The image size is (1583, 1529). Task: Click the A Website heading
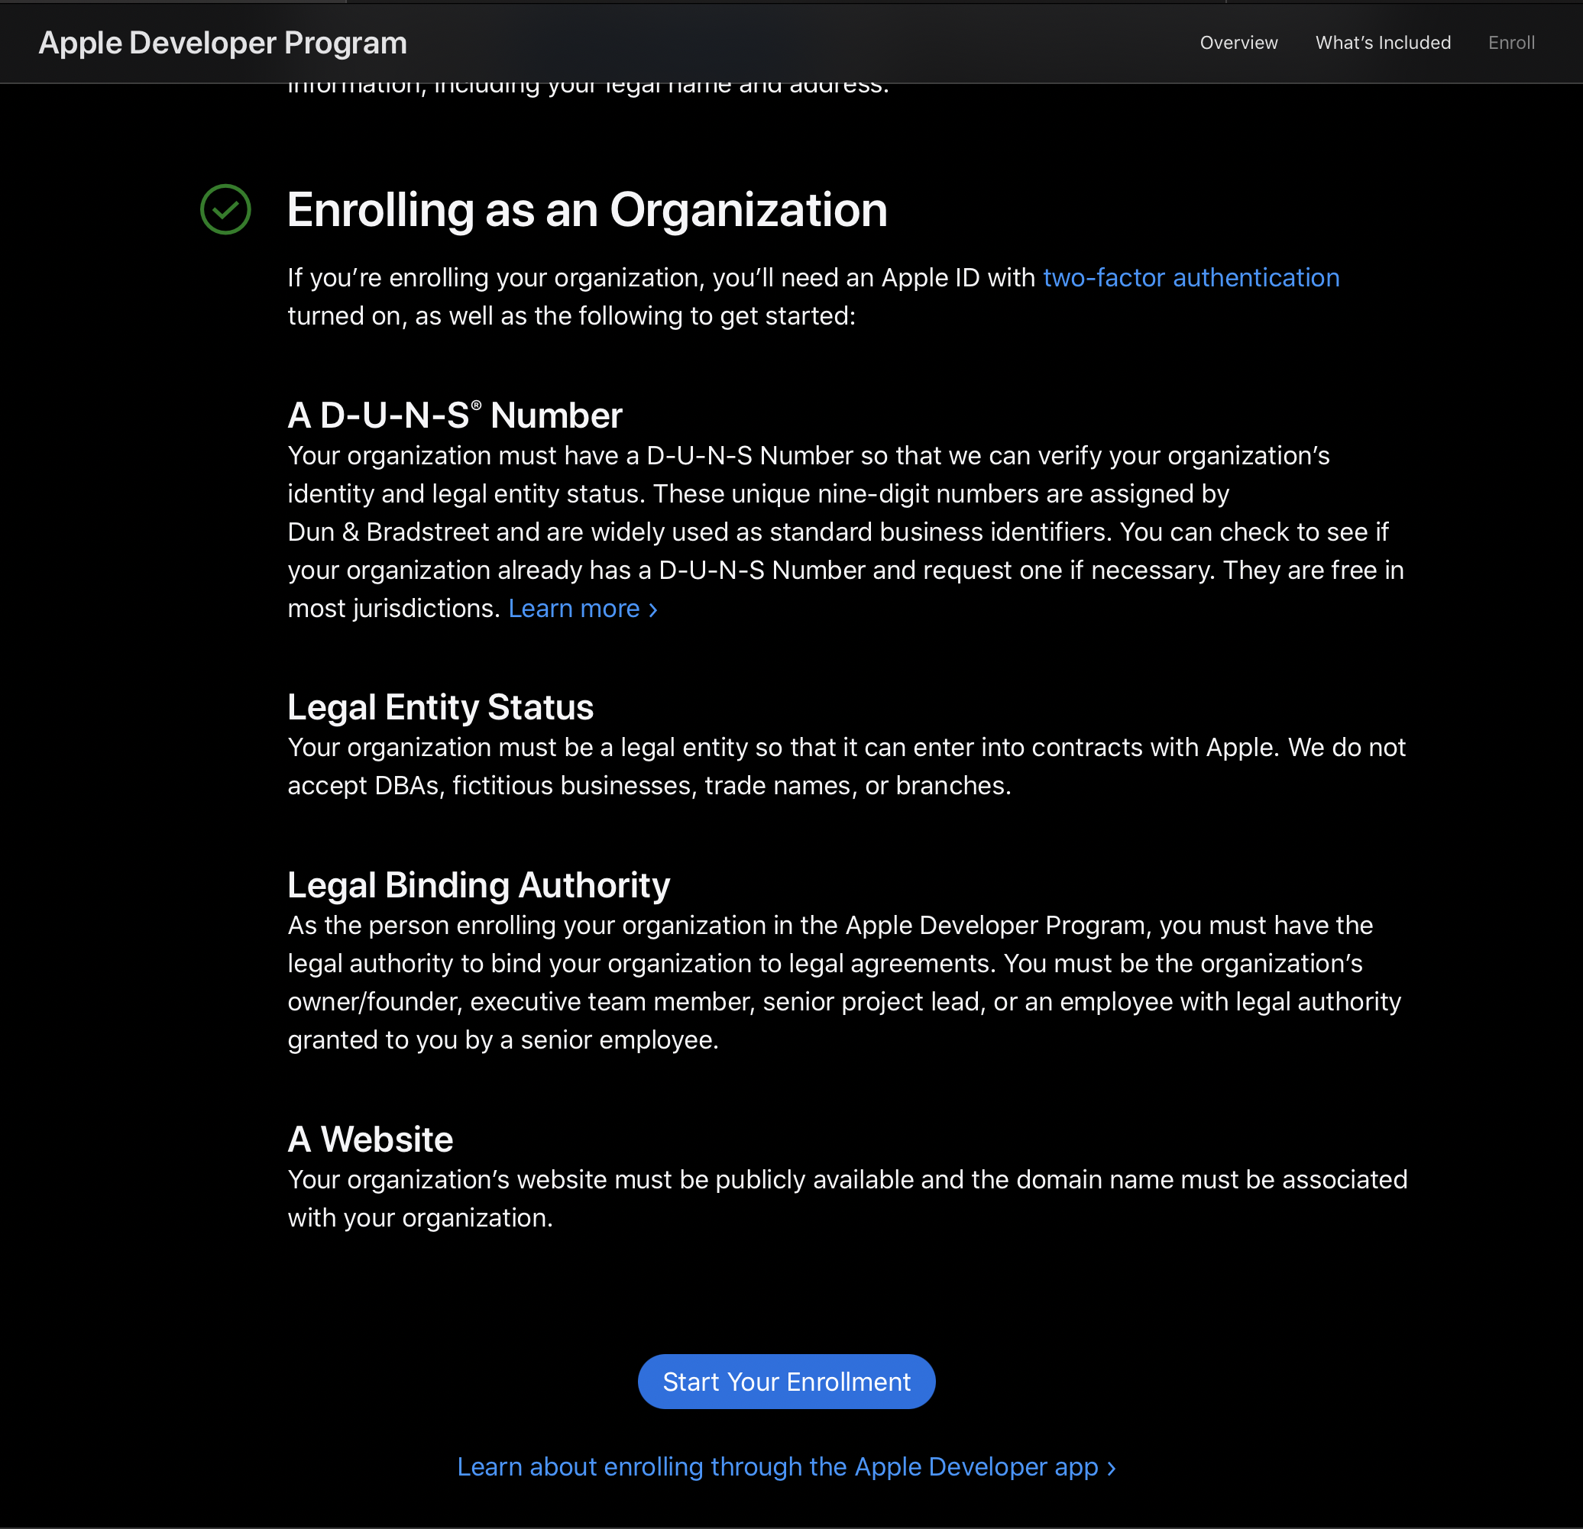[370, 1140]
